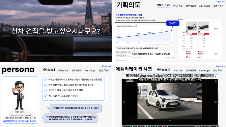Choose AI&FinOps tab on persona slide
The width and height of the screenshot is (226, 127).
tap(90, 70)
